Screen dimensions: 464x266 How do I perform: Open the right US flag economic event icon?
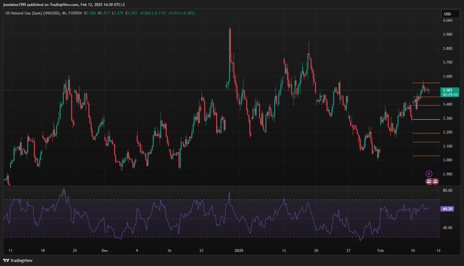click(435, 181)
